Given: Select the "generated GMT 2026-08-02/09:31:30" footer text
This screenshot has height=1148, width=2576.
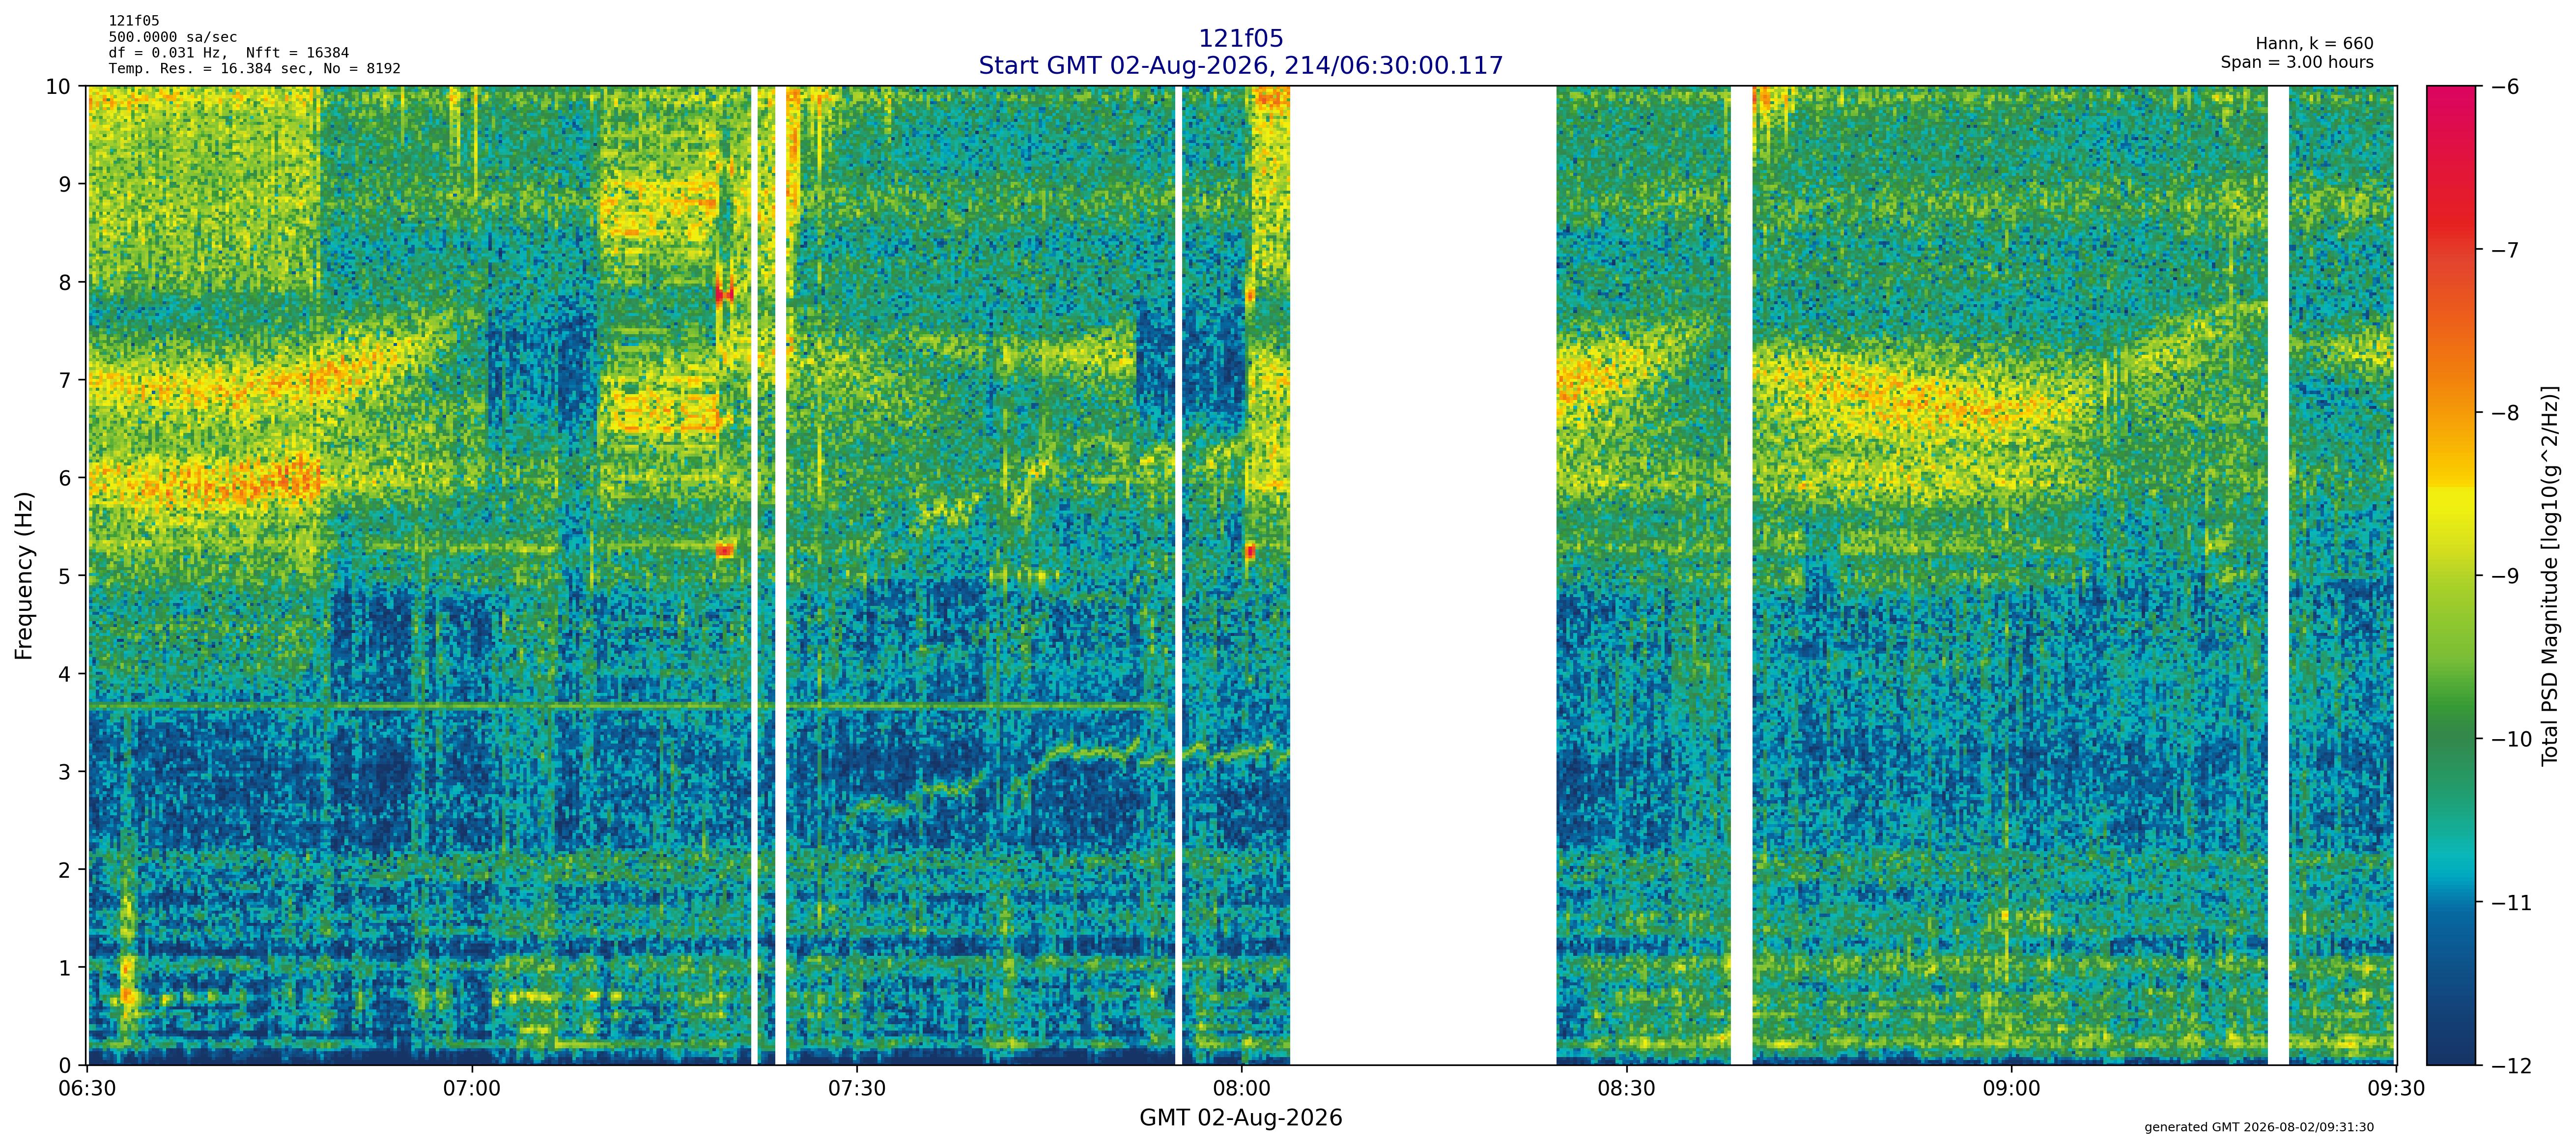Looking at the screenshot, I should coord(2259,1128).
